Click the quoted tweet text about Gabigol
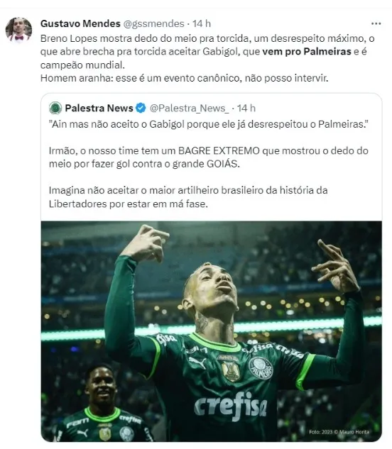The image size is (392, 449). click(x=209, y=124)
